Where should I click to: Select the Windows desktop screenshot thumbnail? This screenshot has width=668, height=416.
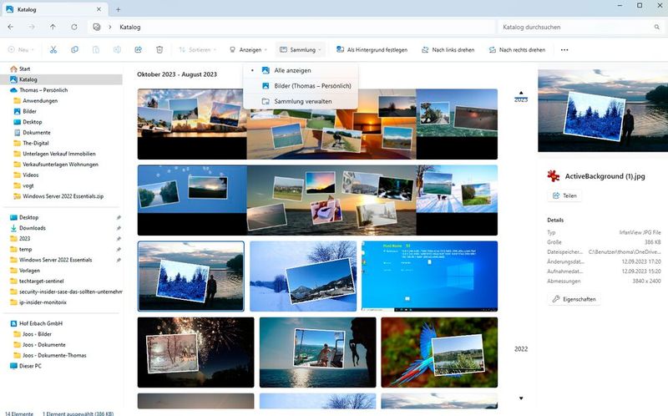[x=429, y=276]
